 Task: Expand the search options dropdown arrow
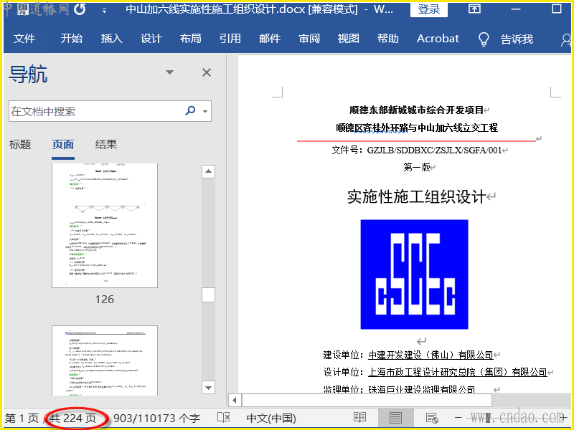pos(205,111)
